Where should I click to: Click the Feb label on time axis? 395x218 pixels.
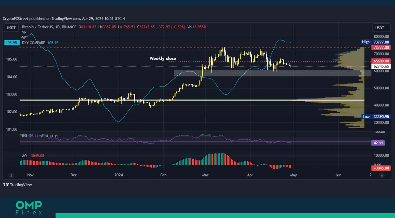(163, 175)
